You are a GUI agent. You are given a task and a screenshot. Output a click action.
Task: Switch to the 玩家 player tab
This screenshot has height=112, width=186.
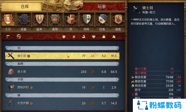(102, 7)
